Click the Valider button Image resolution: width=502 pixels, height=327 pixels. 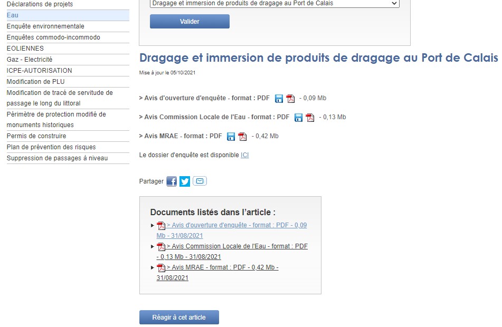(x=190, y=22)
